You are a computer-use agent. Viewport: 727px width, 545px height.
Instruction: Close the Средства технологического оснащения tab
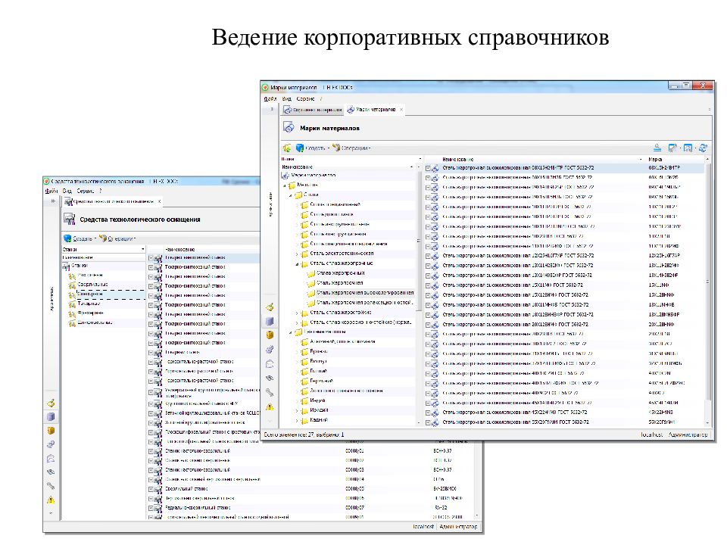(x=159, y=201)
